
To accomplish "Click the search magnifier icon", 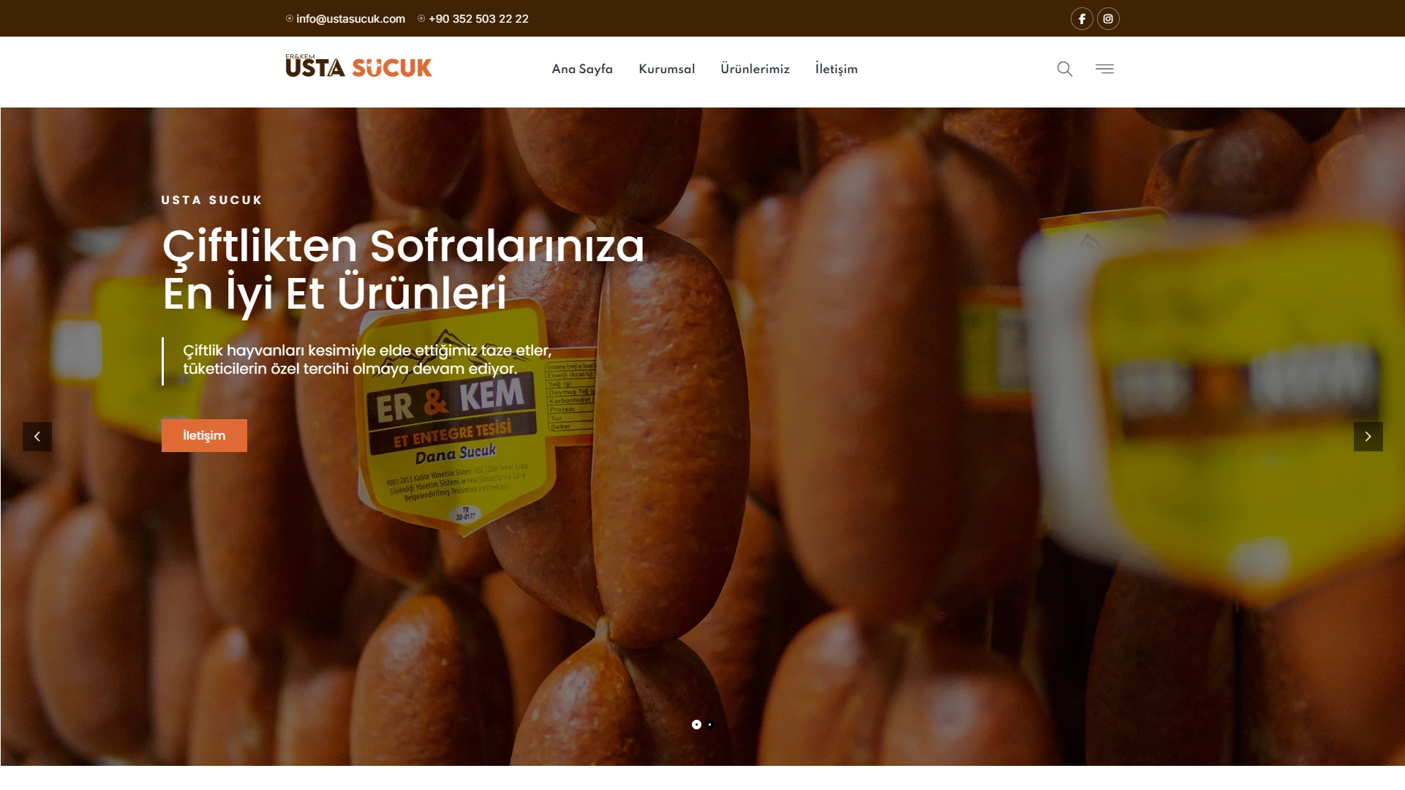I will pyautogui.click(x=1065, y=69).
